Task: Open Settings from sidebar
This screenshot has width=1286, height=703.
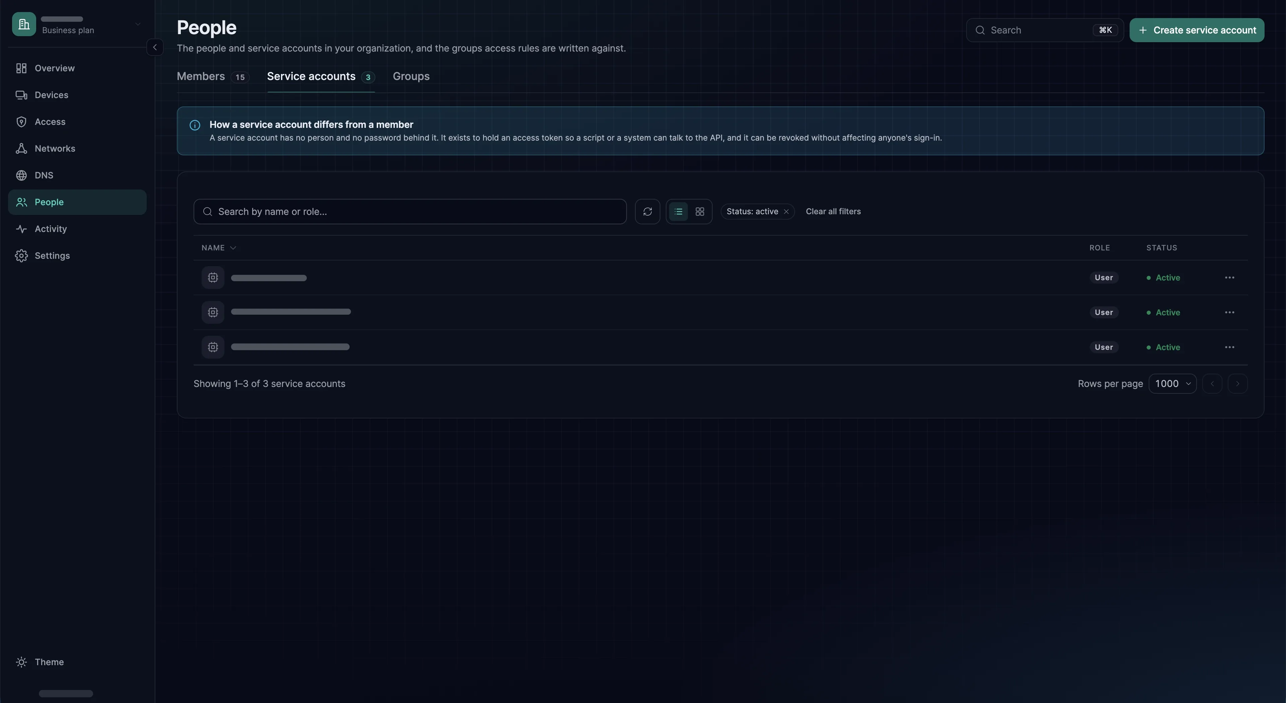Action: [77, 255]
